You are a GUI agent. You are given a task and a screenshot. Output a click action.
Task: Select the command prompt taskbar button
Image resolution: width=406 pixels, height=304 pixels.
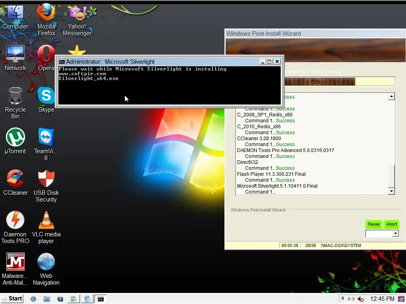point(100,299)
